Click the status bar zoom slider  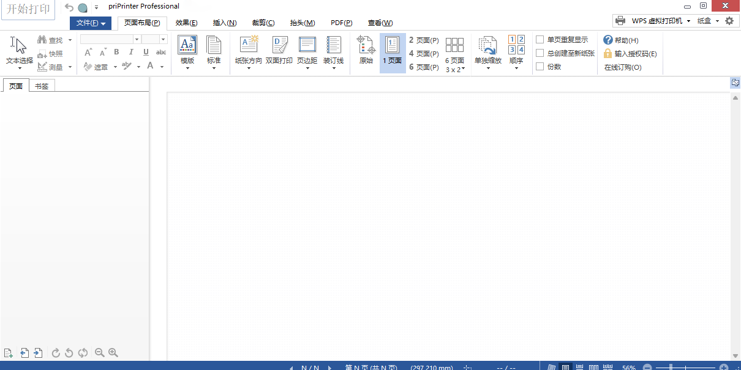(686, 368)
